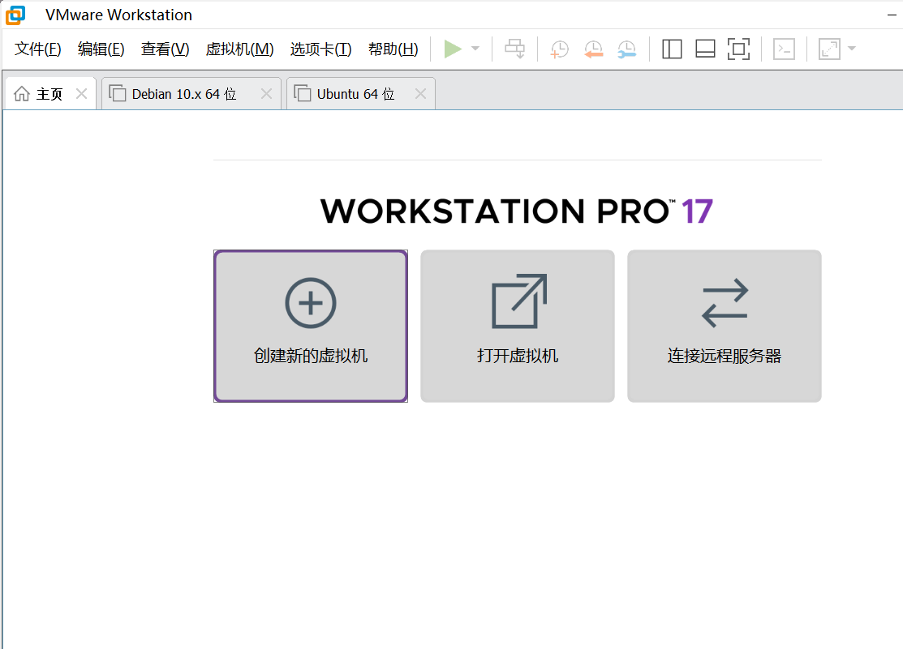Viewport: 903px width, 649px height.
Task: Click the 连接远程服务器 tile
Action: tap(725, 327)
